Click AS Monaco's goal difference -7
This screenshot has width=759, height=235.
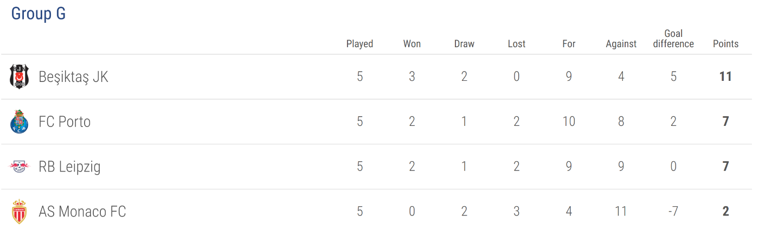coord(673,211)
